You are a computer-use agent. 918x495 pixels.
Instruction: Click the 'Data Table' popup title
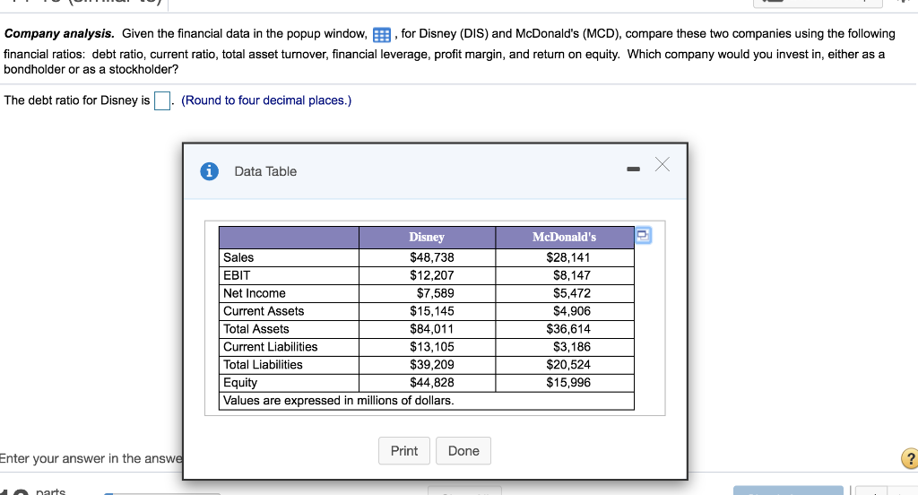point(265,171)
